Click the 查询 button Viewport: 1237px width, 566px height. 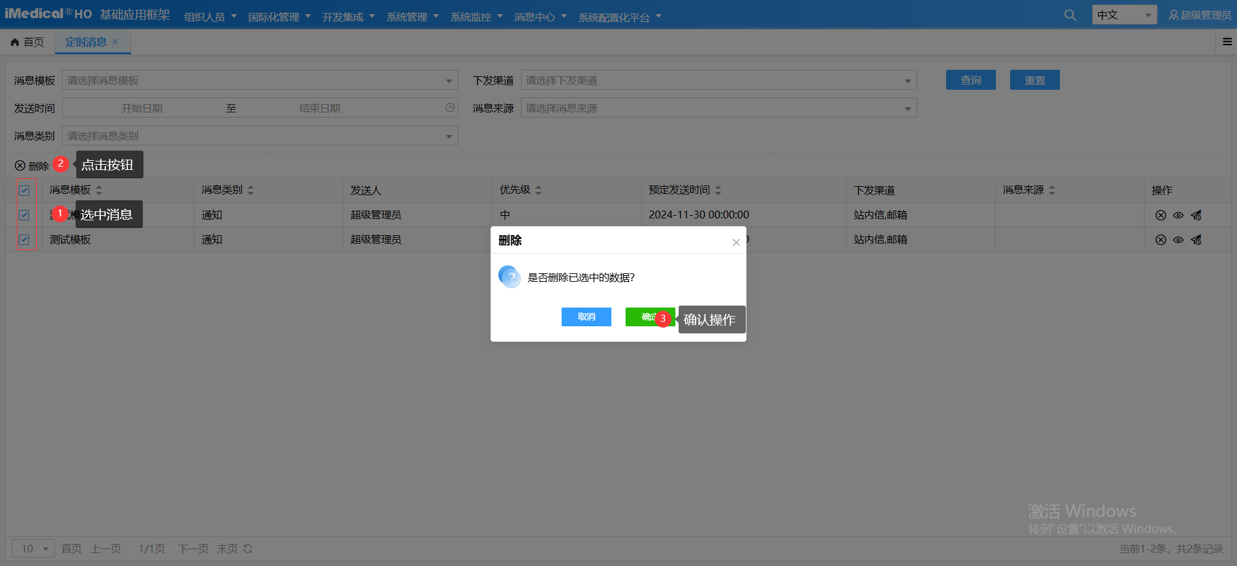[970, 80]
